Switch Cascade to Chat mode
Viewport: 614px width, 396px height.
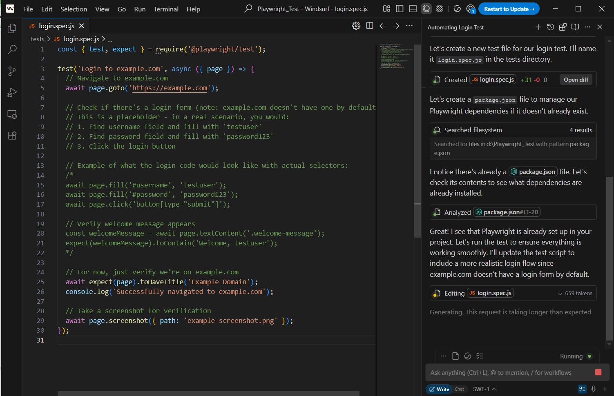(x=459, y=389)
